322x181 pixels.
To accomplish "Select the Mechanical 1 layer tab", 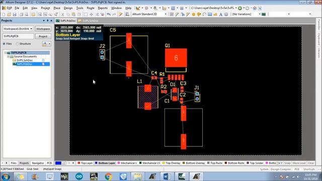I will (127, 163).
